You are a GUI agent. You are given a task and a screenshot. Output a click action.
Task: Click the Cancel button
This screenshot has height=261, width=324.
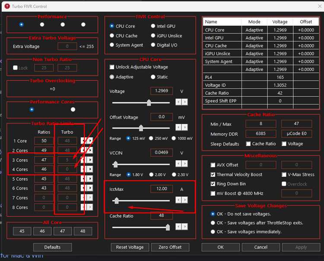(x=261, y=247)
